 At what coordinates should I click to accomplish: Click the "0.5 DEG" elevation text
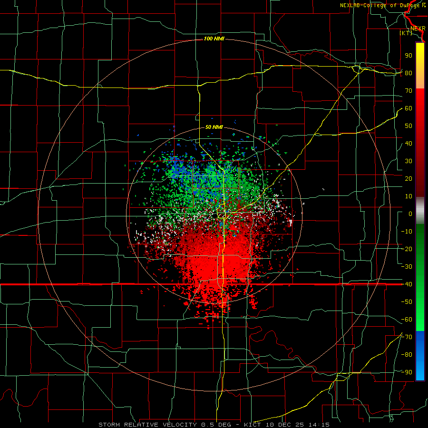[216, 425]
